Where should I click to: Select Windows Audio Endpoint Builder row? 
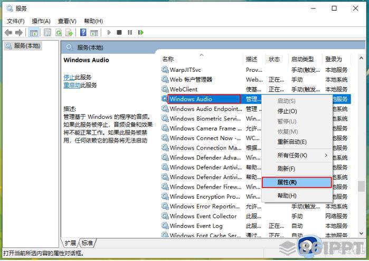(x=256, y=109)
